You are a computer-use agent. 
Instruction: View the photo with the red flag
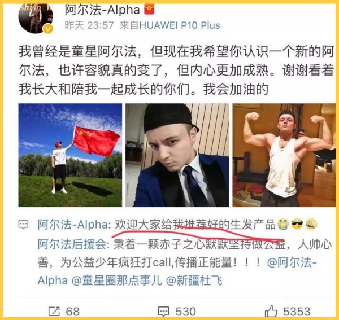pos(70,155)
